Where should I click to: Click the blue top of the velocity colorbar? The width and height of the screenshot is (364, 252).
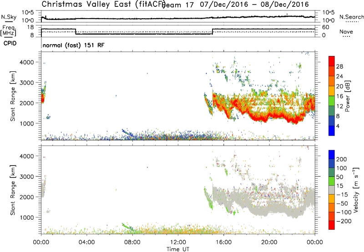tap(332, 155)
